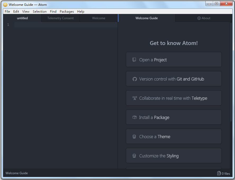Click the files diff icon in the status bar
235x180 pixels.
[219, 173]
